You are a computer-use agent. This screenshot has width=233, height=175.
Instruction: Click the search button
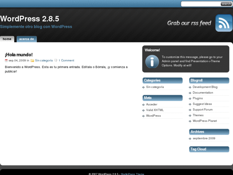point(226,4)
